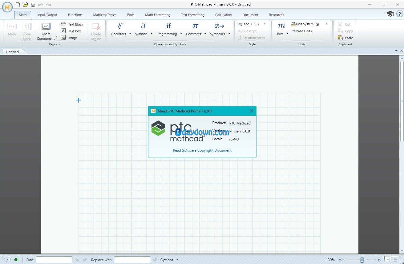
Task: Expand the Operators dropdown arrow
Action: click(130, 34)
